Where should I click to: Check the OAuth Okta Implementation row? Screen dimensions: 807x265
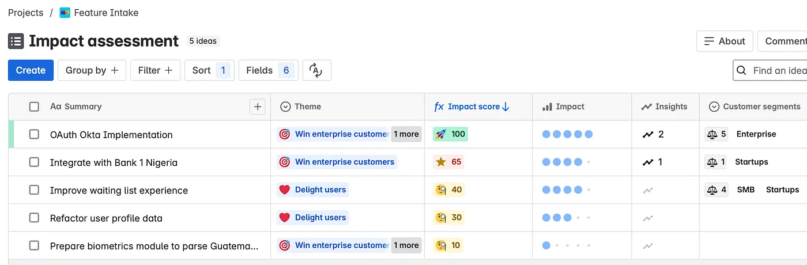tap(34, 134)
